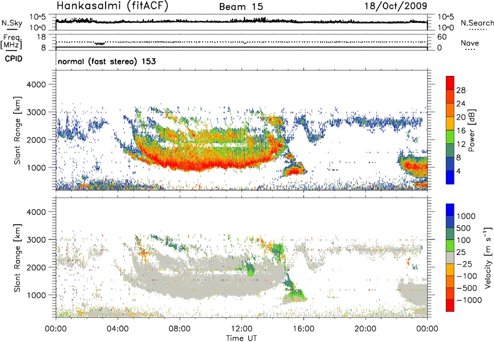
Task: Click the -25 velocity colorbar tick label
Action: point(464,264)
